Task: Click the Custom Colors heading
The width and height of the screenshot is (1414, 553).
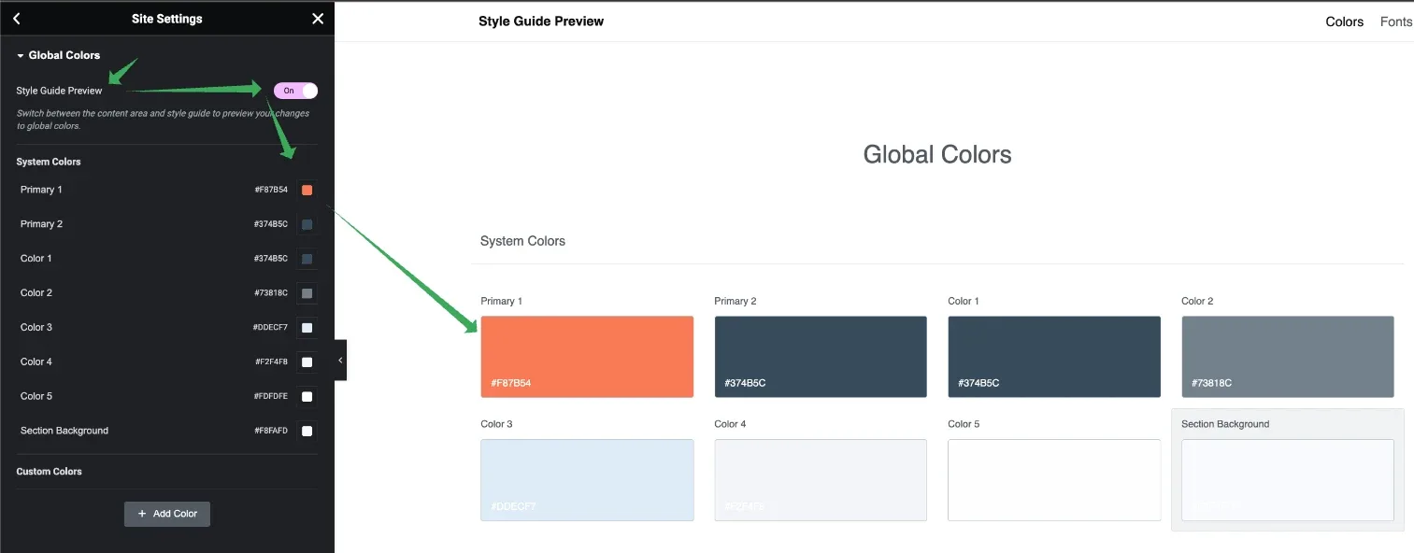Action: click(50, 472)
